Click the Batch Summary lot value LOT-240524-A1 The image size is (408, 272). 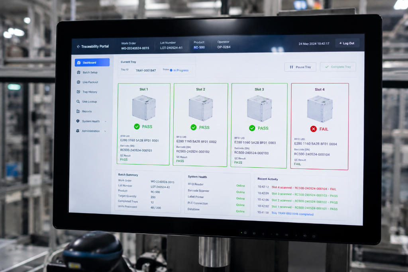point(160,187)
